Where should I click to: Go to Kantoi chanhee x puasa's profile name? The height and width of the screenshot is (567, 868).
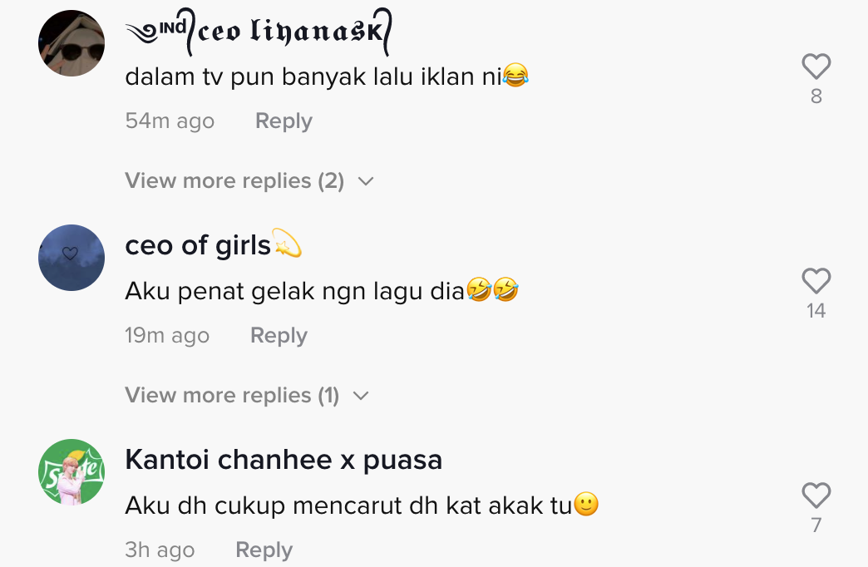click(x=284, y=460)
